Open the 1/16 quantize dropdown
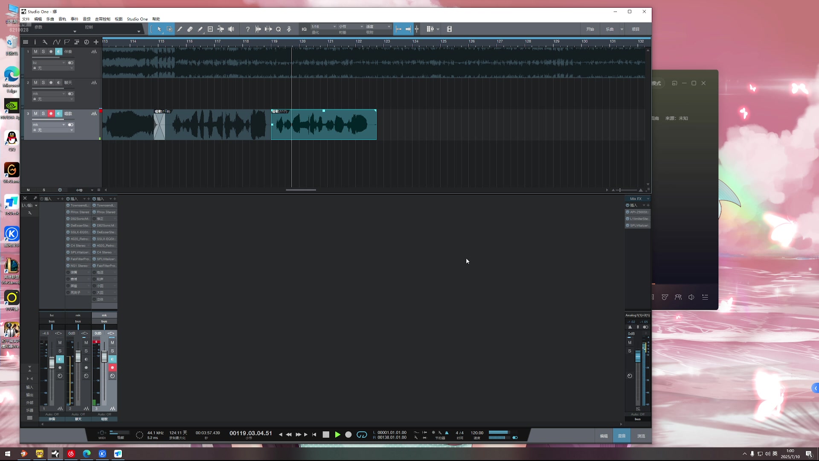Viewport: 819px width, 461px height. pos(324,26)
